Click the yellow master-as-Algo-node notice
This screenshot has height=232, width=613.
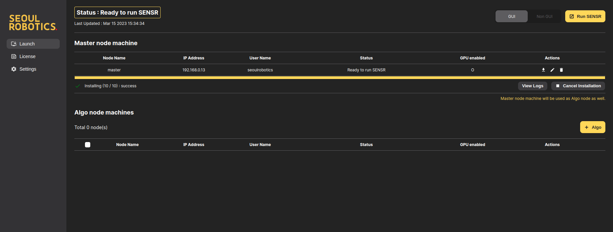tap(553, 99)
